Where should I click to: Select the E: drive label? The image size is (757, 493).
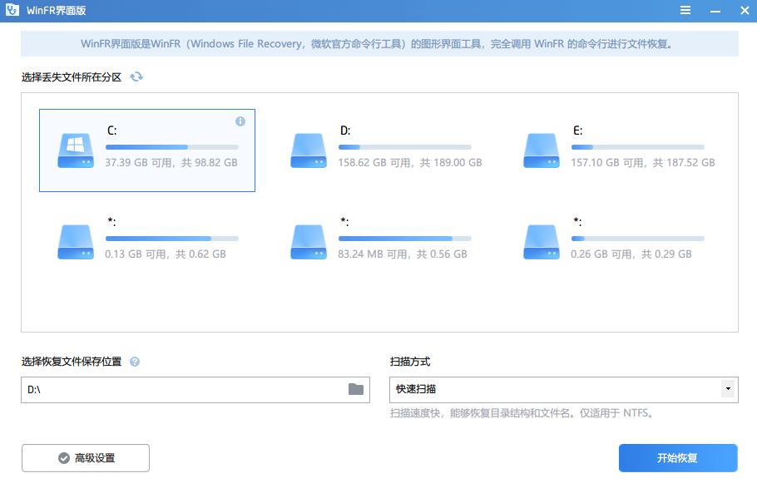[577, 131]
